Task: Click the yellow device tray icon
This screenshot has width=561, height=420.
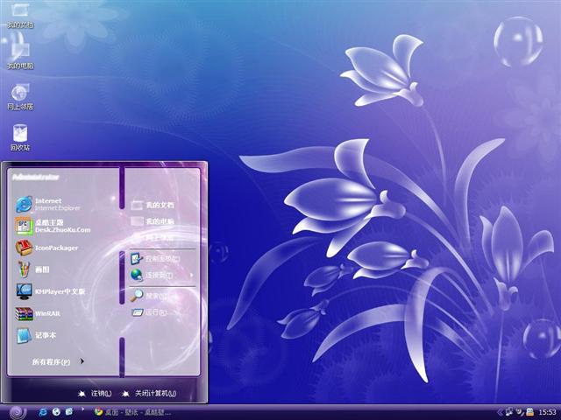Action: (529, 412)
